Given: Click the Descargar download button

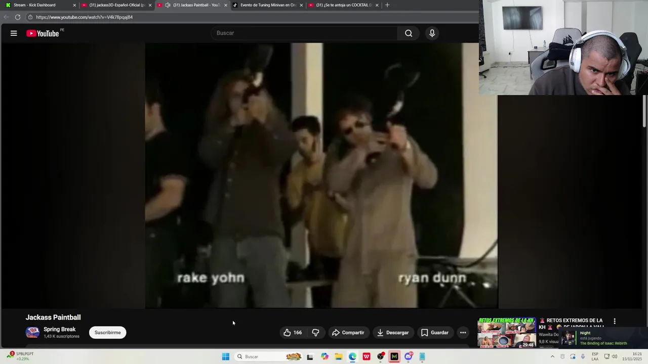Looking at the screenshot, I should pyautogui.click(x=392, y=333).
